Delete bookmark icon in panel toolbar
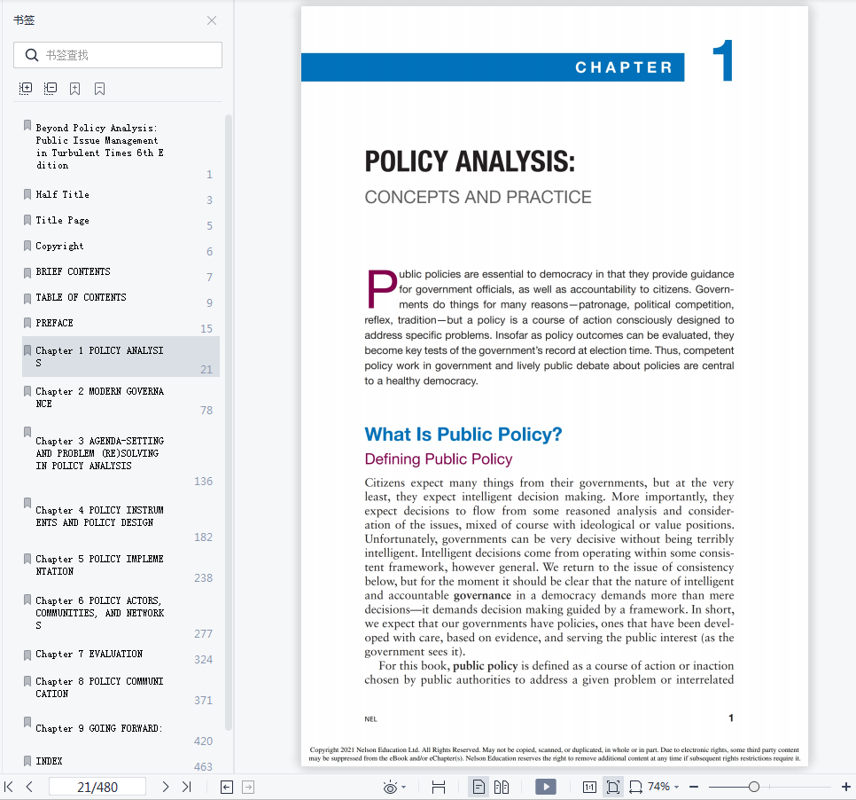Screen dimensions: 856x800 99,89
